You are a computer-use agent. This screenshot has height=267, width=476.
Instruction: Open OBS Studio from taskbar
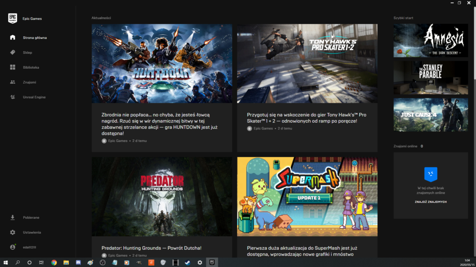click(x=103, y=262)
